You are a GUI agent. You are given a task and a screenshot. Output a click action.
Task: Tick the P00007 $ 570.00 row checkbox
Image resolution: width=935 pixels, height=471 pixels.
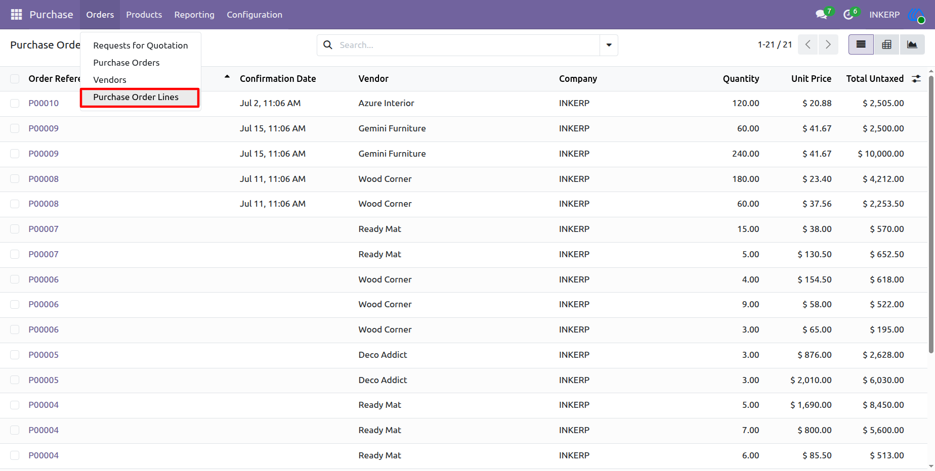click(x=15, y=229)
